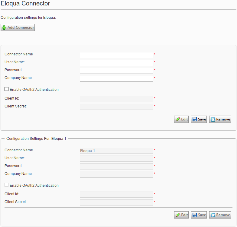Click the pencil icon on the new connector Edit button
This screenshot has height=227, width=237.
coord(178,119)
